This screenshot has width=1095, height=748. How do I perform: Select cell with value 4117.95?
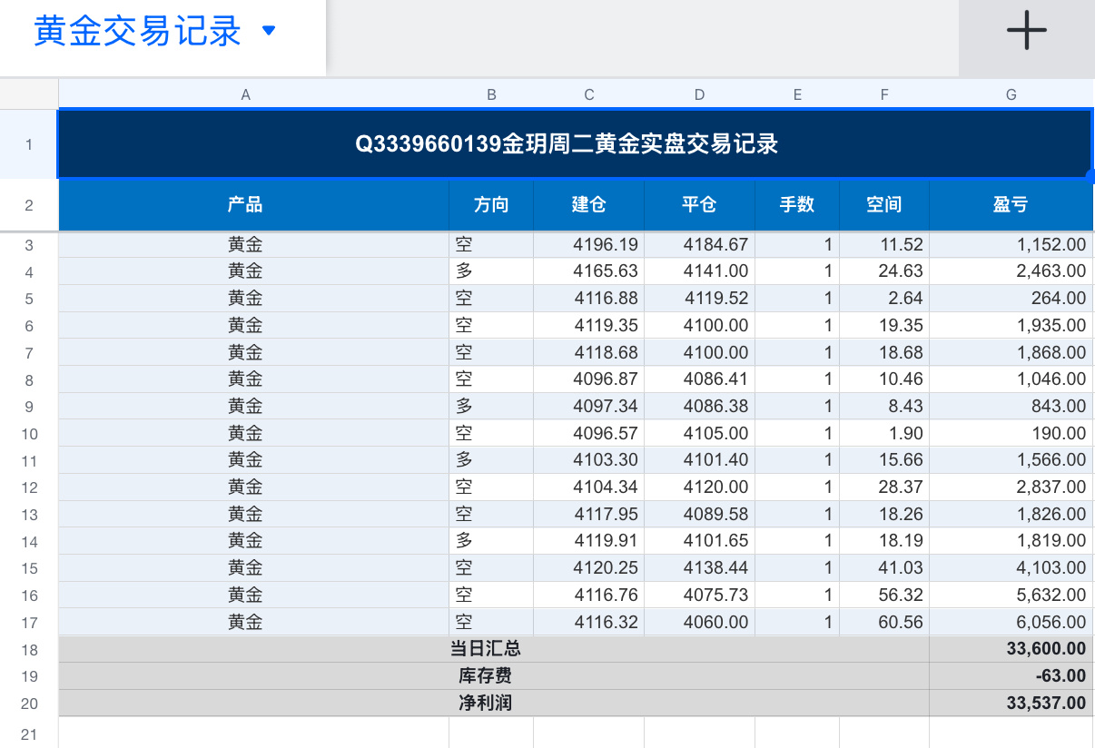click(x=589, y=514)
